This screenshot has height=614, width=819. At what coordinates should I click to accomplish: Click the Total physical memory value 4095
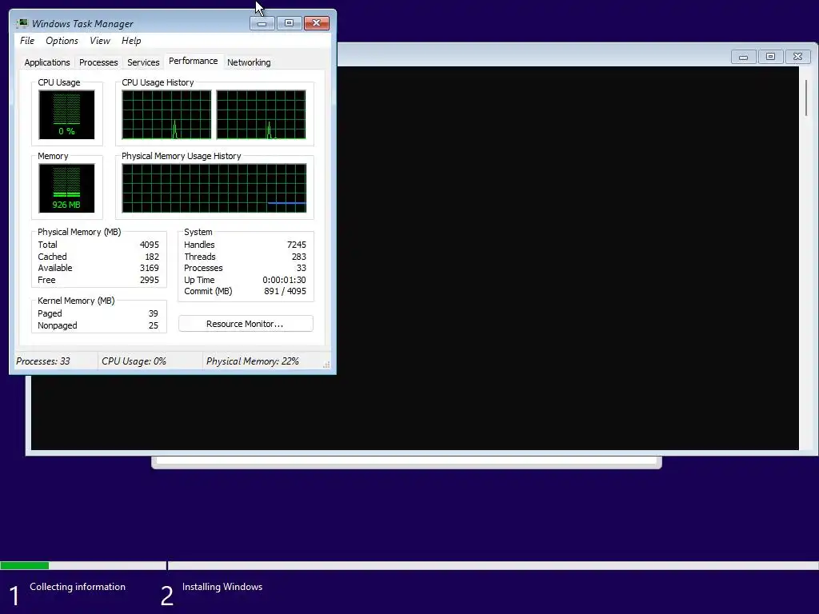(x=150, y=245)
